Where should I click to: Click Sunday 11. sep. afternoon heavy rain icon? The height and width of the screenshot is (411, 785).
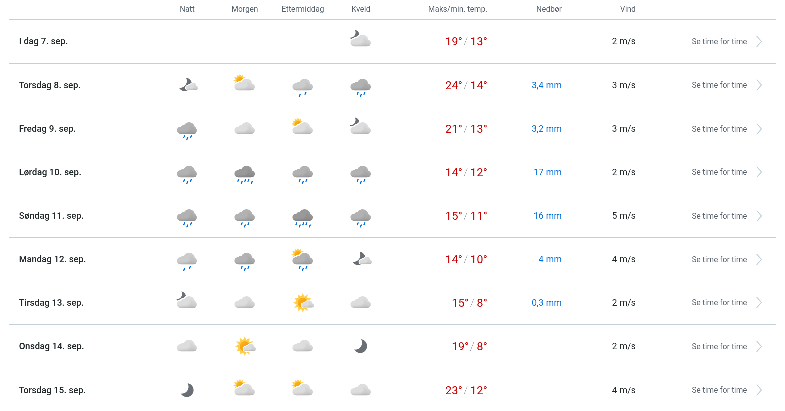point(303,217)
